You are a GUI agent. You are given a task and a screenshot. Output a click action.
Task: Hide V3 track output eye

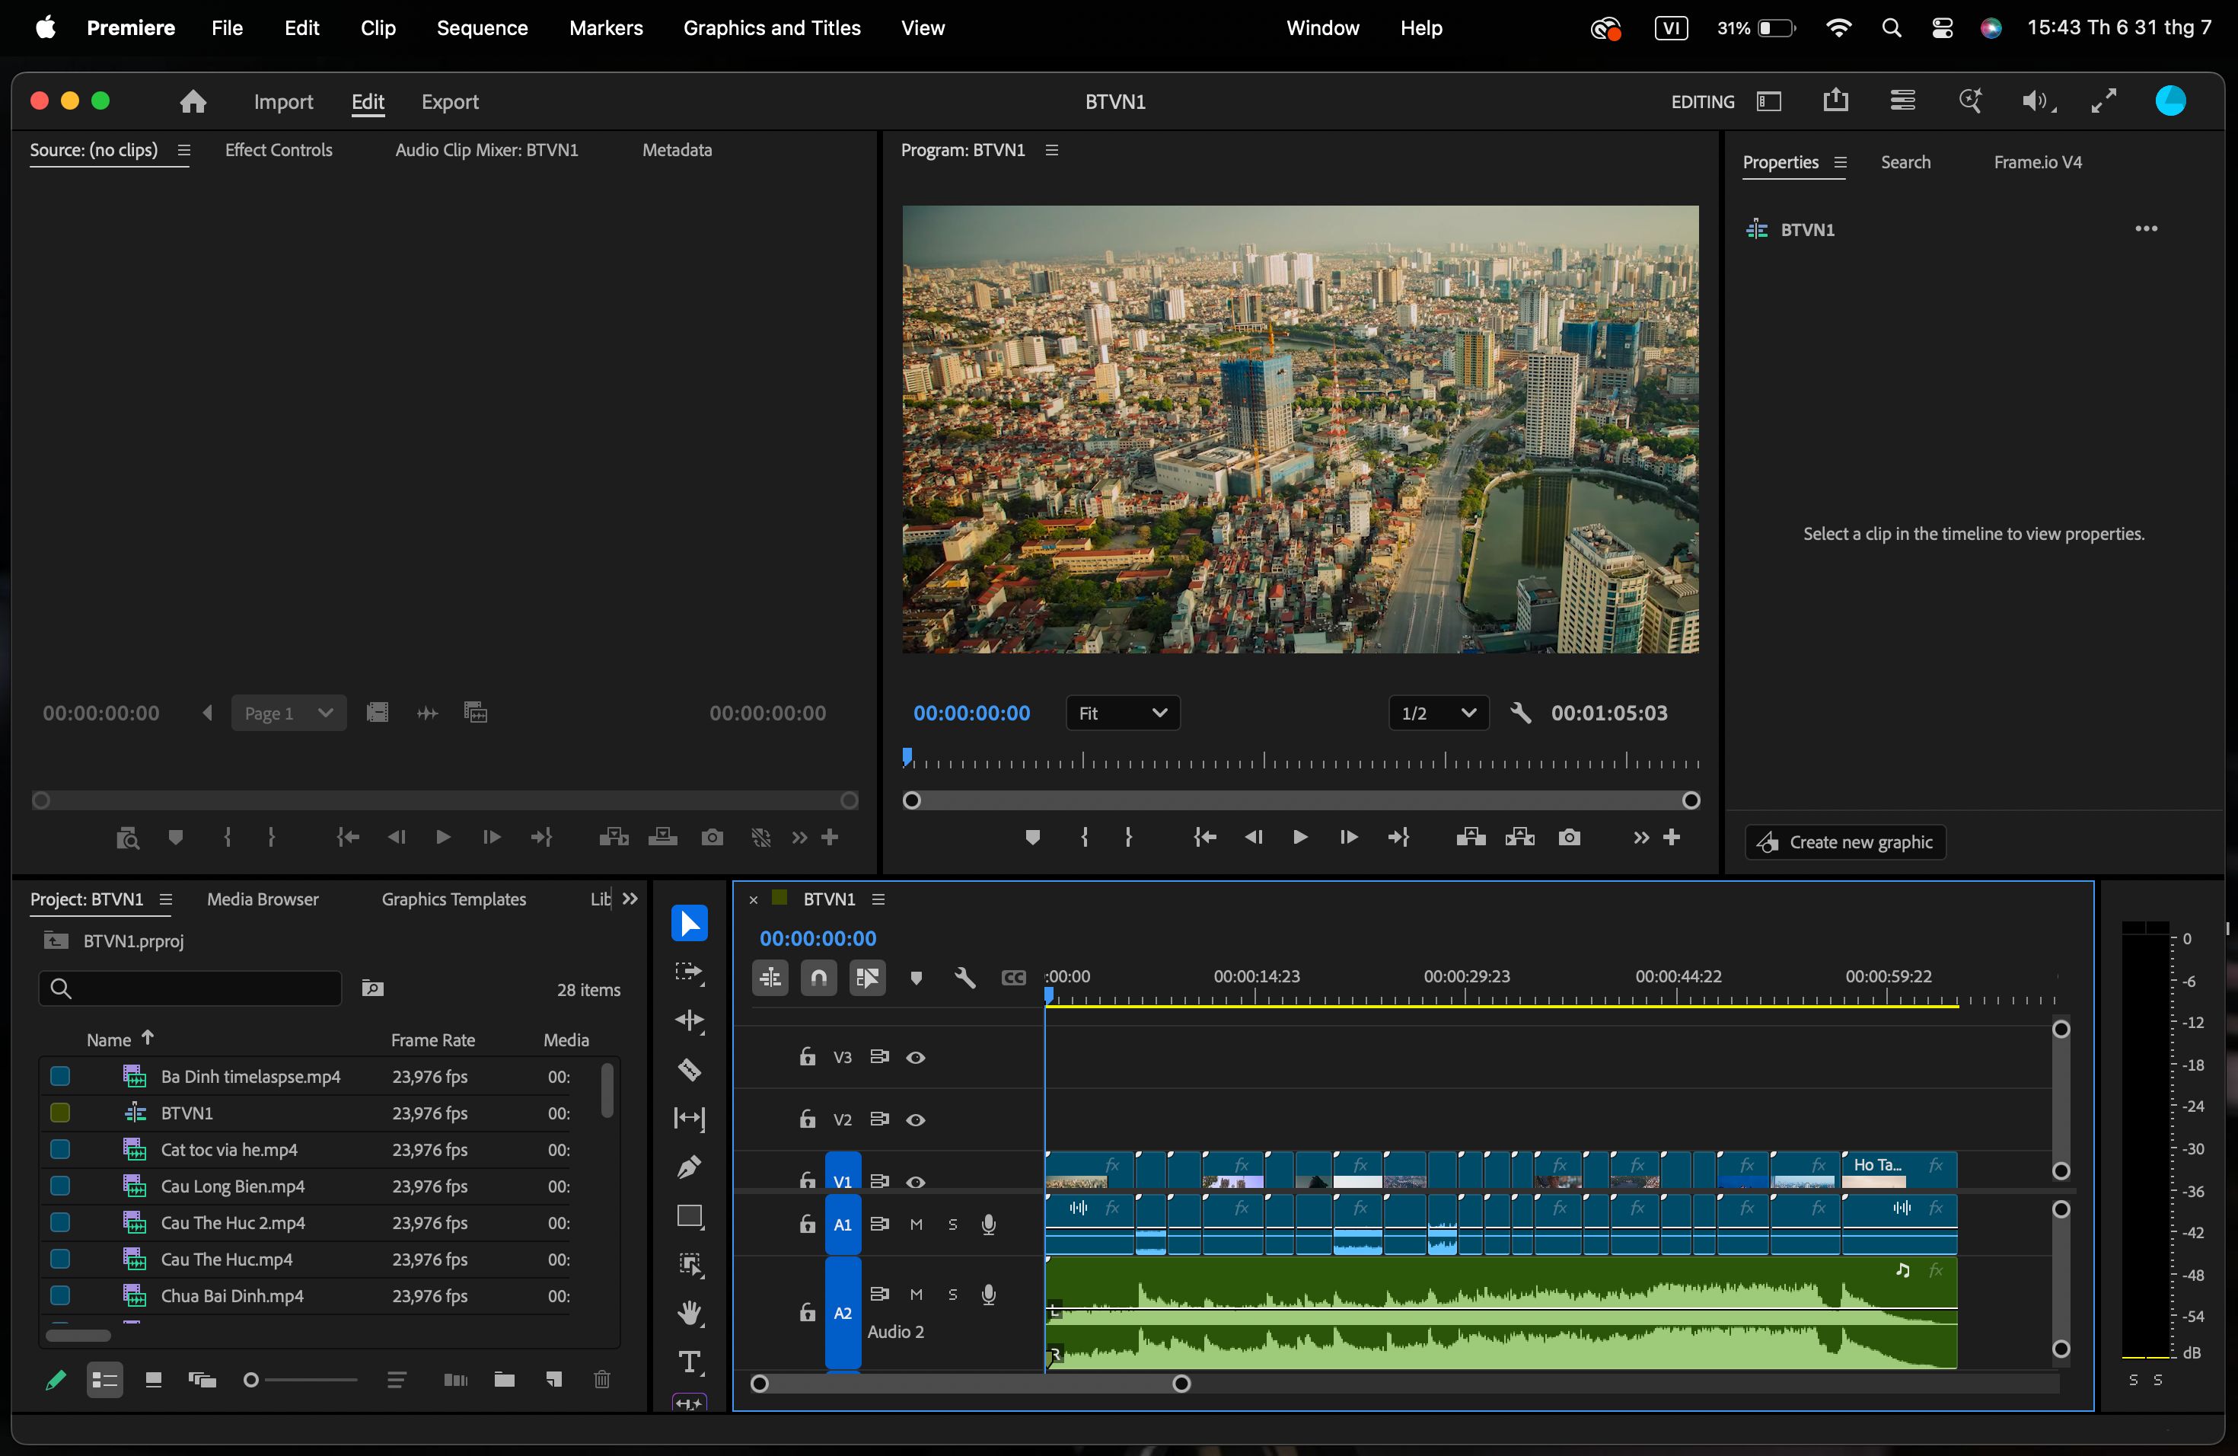(915, 1057)
